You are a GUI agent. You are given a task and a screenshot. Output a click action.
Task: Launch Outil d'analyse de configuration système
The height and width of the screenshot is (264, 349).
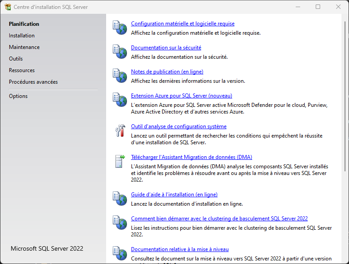coord(179,126)
